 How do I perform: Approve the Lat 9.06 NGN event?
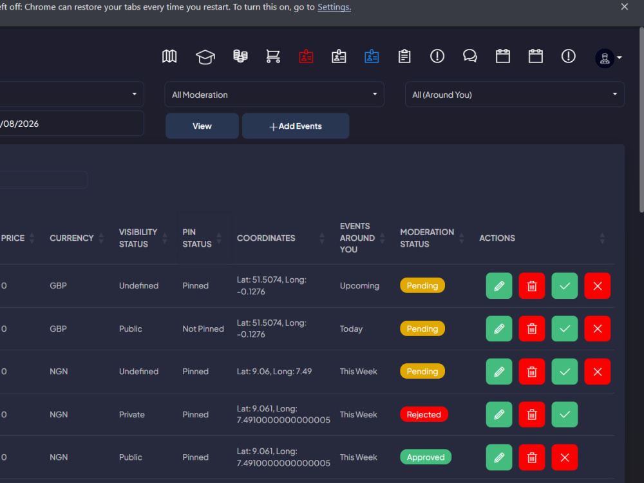point(565,372)
